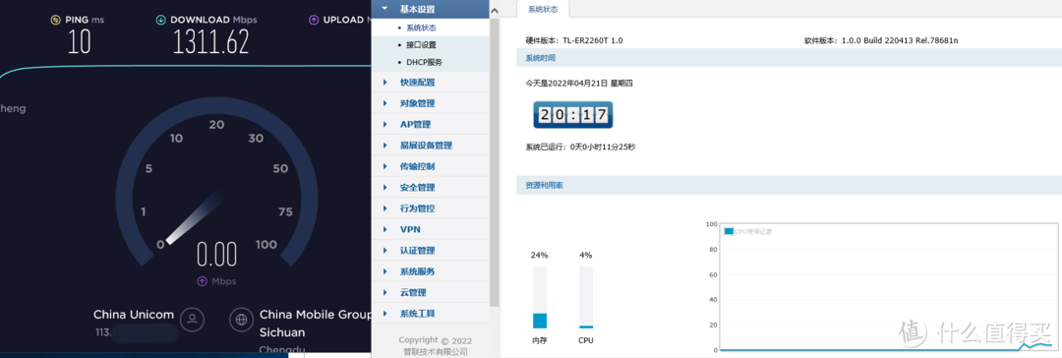This screenshot has height=358, width=1062.
Task: Expand the 系统服务 menu
Action: point(430,271)
